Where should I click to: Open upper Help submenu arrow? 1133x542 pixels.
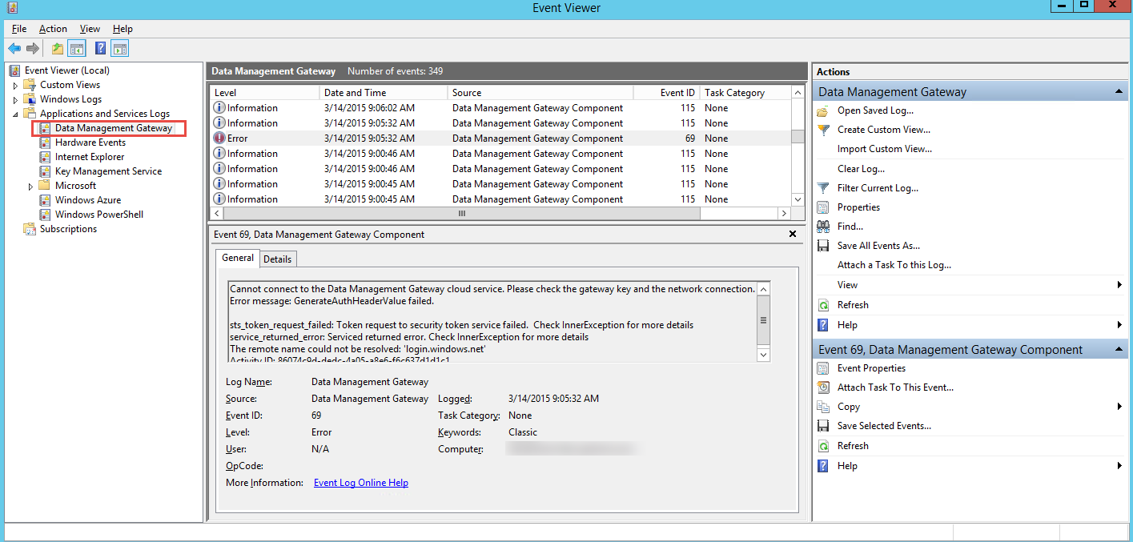pyautogui.click(x=1119, y=325)
